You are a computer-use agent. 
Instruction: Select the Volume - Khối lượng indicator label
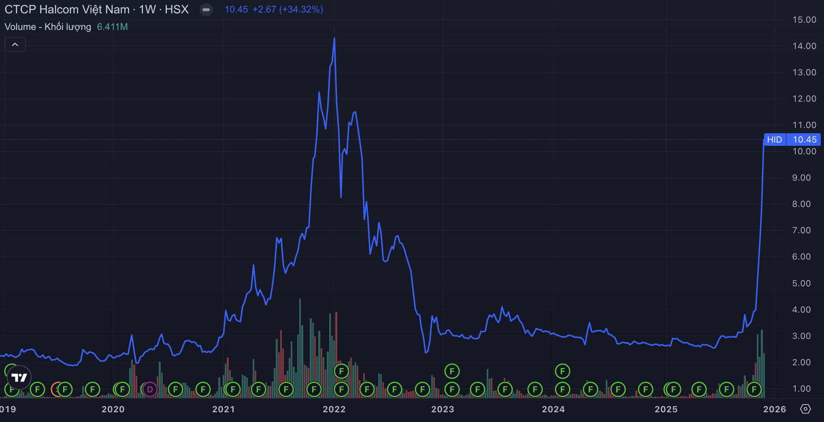[x=48, y=27]
